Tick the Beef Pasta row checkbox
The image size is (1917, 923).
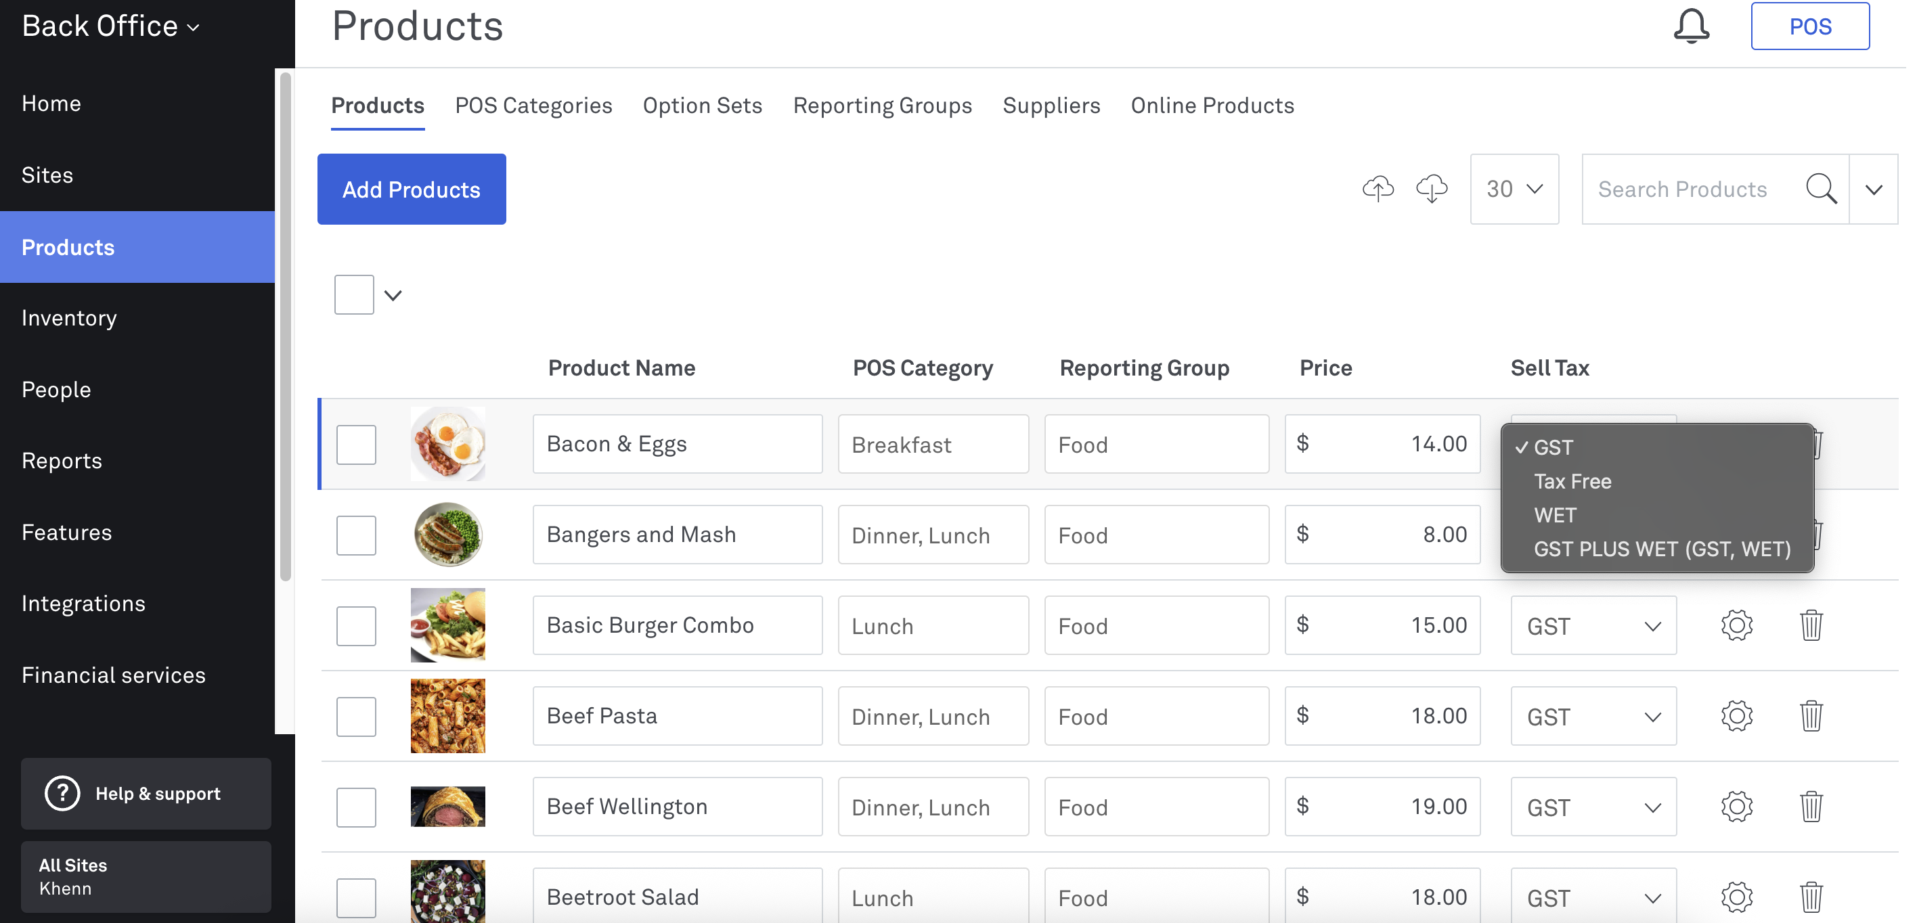(357, 717)
